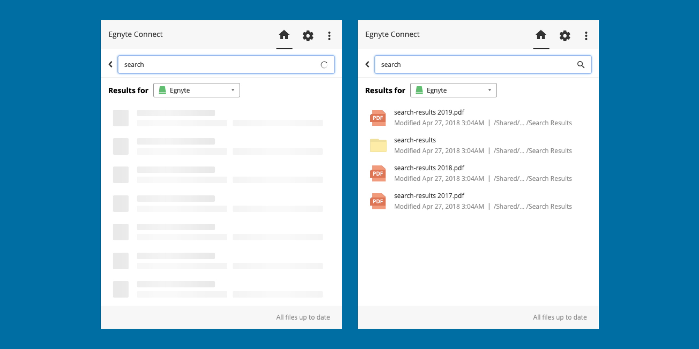
Task: Click the magnifying glass search icon
Action: [581, 65]
